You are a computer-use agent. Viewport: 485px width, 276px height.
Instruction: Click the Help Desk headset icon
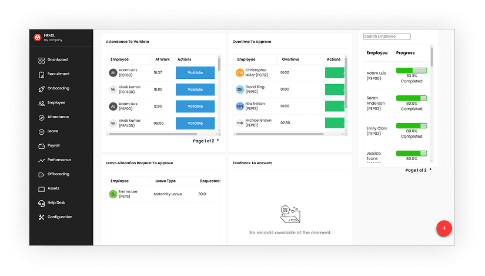click(x=42, y=203)
